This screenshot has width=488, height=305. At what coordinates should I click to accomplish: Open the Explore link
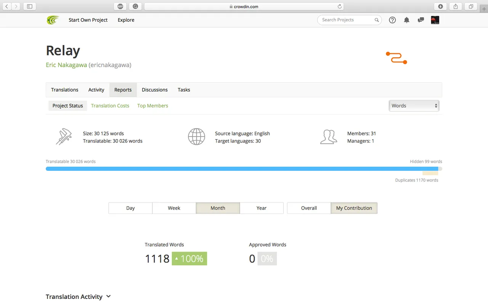click(126, 20)
